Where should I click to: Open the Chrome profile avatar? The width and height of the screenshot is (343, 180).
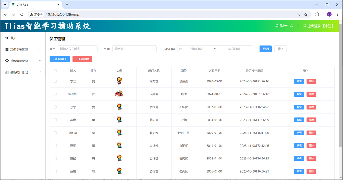pos(329,14)
